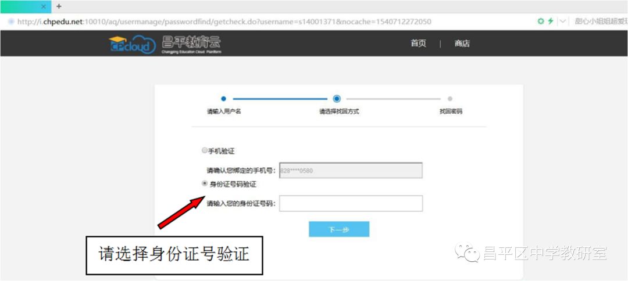Click the first step dot 请输入用户名
Viewport: 628px width, 281px height.
[223, 99]
